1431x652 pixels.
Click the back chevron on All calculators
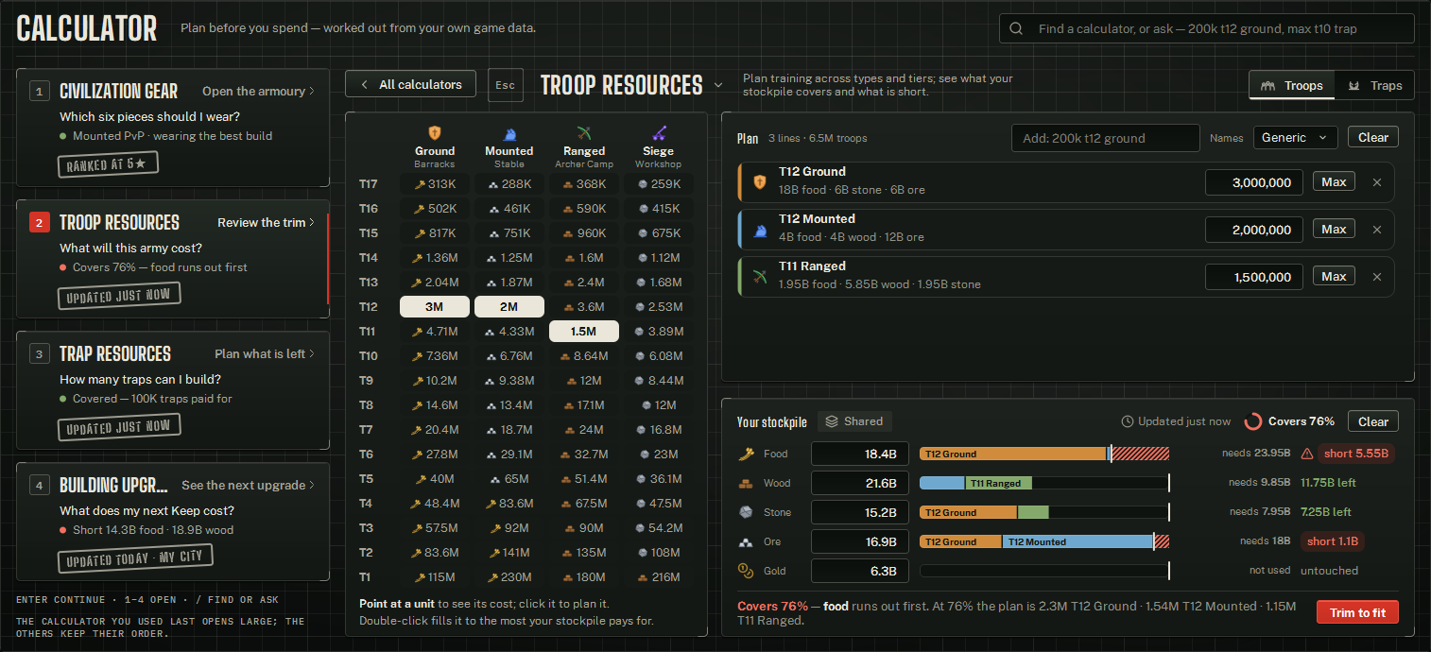pos(364,84)
